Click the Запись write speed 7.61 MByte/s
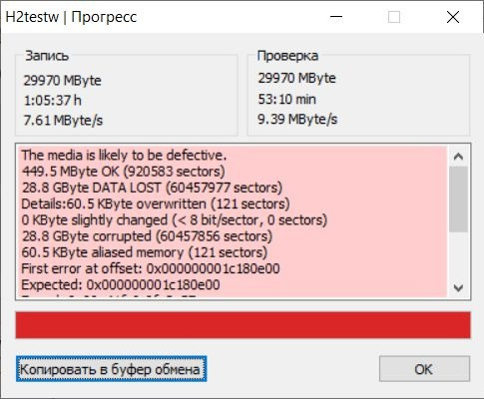The image size is (484, 399). tap(63, 121)
